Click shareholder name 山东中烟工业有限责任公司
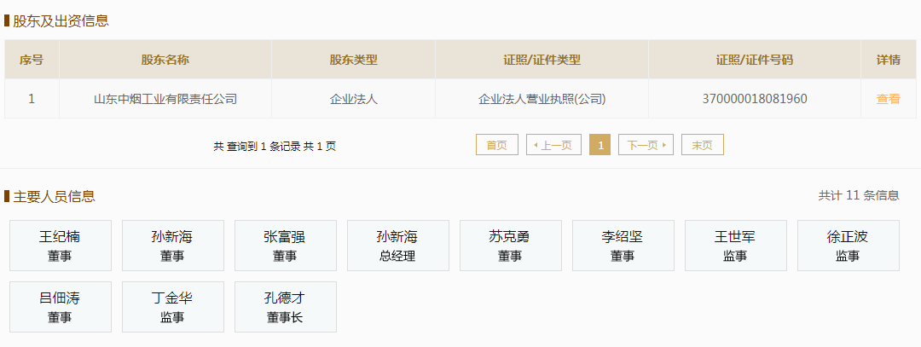 point(165,99)
